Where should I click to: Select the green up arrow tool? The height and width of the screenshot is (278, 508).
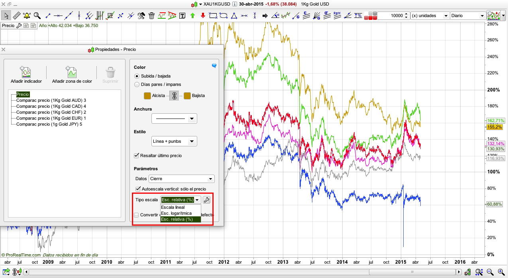(x=193, y=16)
